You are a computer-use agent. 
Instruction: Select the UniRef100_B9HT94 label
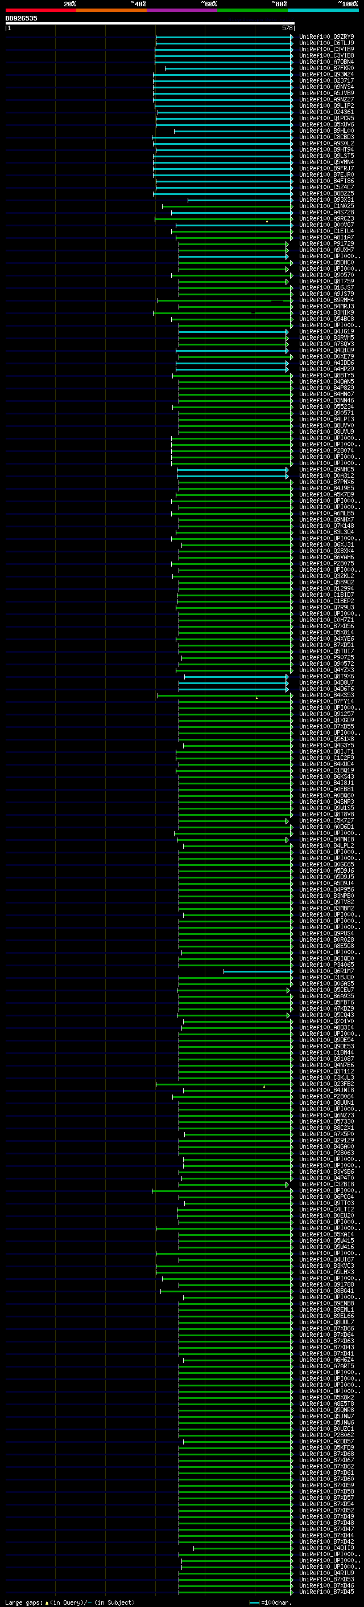(326, 150)
